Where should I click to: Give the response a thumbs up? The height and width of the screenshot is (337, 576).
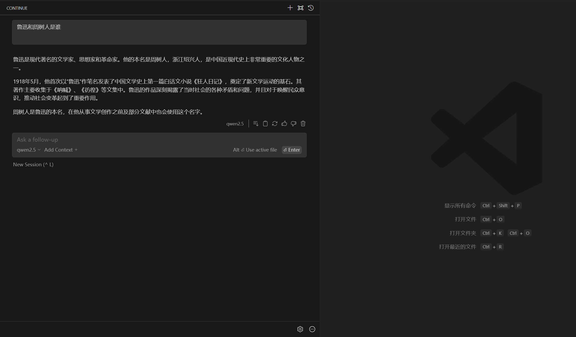pos(284,124)
